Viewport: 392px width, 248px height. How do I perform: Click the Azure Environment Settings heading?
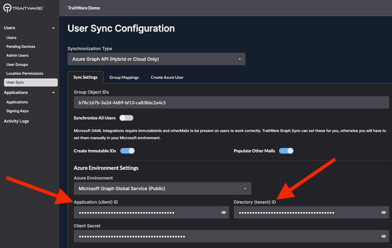[x=106, y=168]
